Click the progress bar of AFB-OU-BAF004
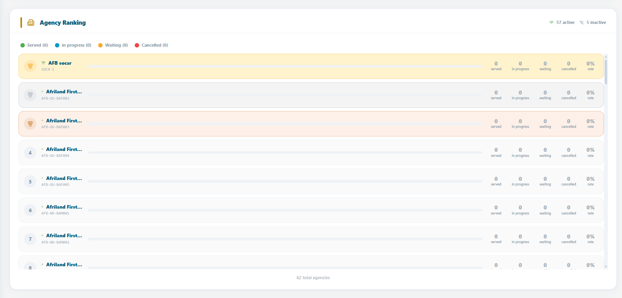 285,153
